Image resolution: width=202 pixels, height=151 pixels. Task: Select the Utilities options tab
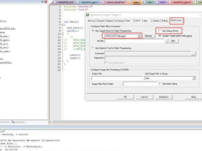tap(176, 20)
